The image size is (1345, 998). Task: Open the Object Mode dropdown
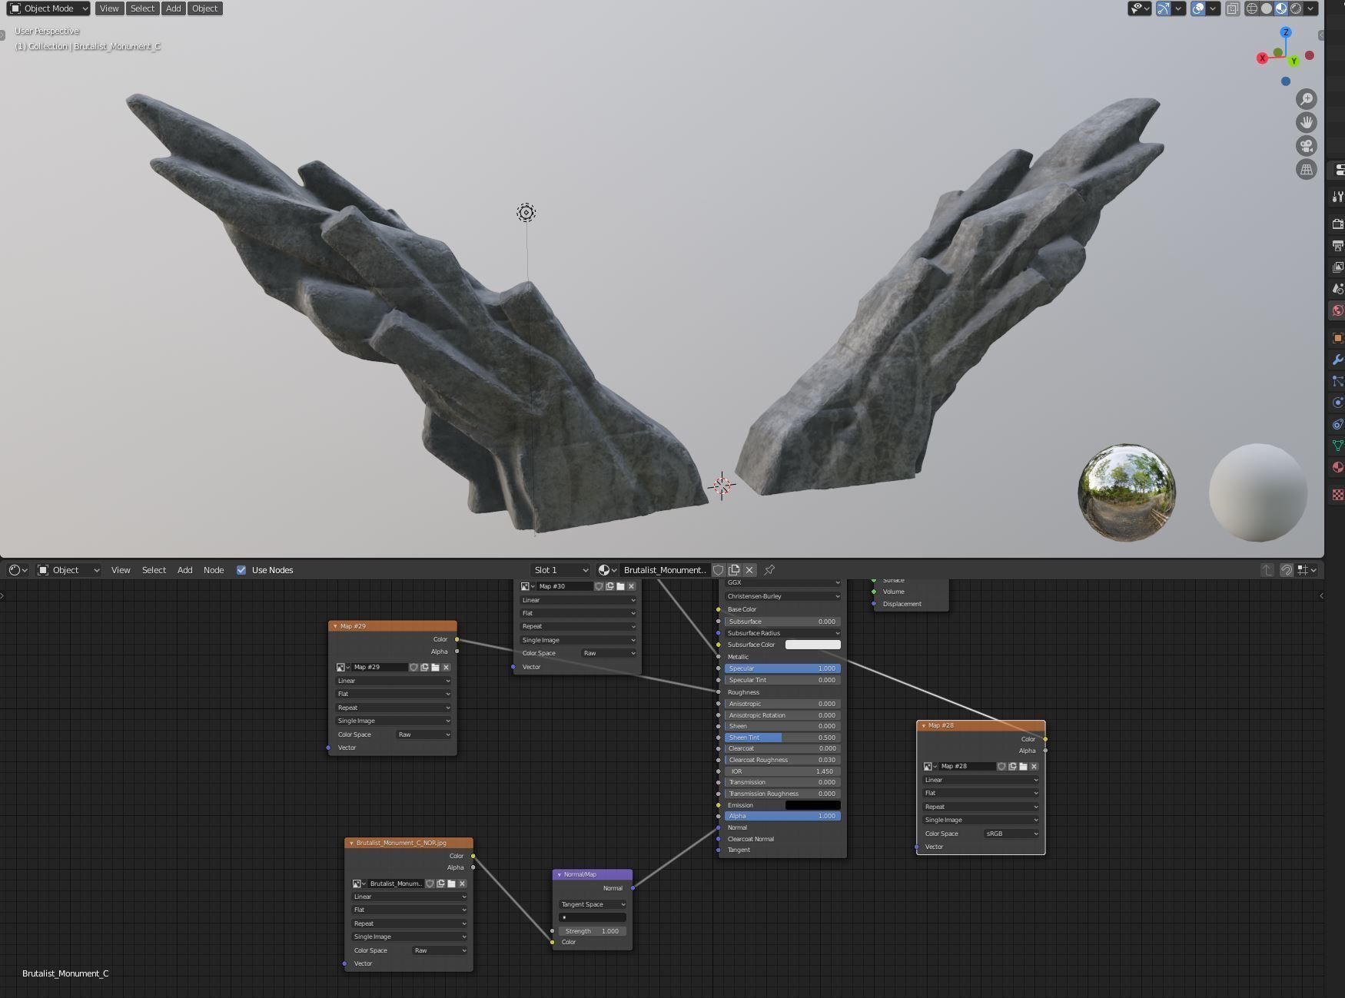click(48, 8)
